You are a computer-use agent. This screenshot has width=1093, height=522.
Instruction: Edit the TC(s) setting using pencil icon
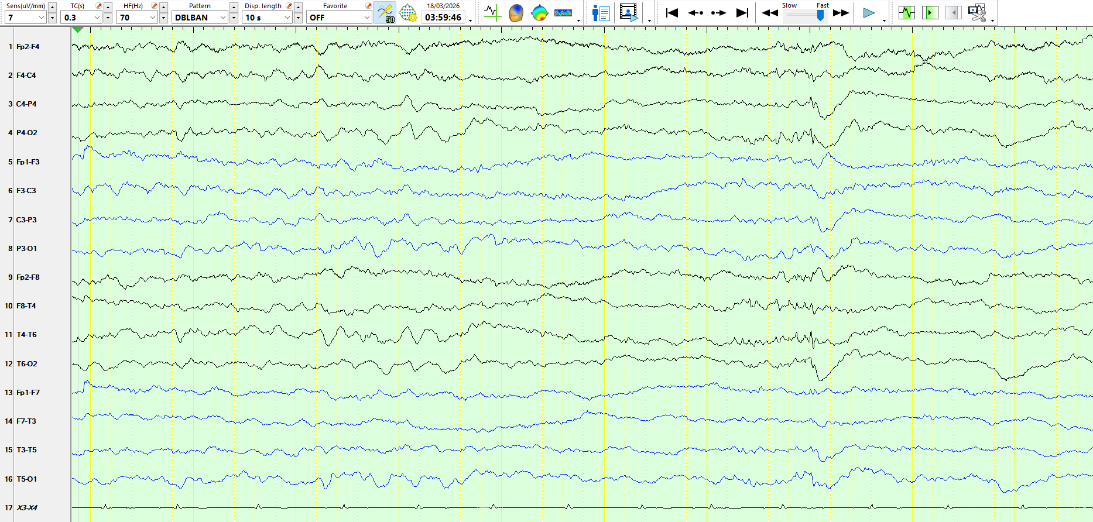98,6
